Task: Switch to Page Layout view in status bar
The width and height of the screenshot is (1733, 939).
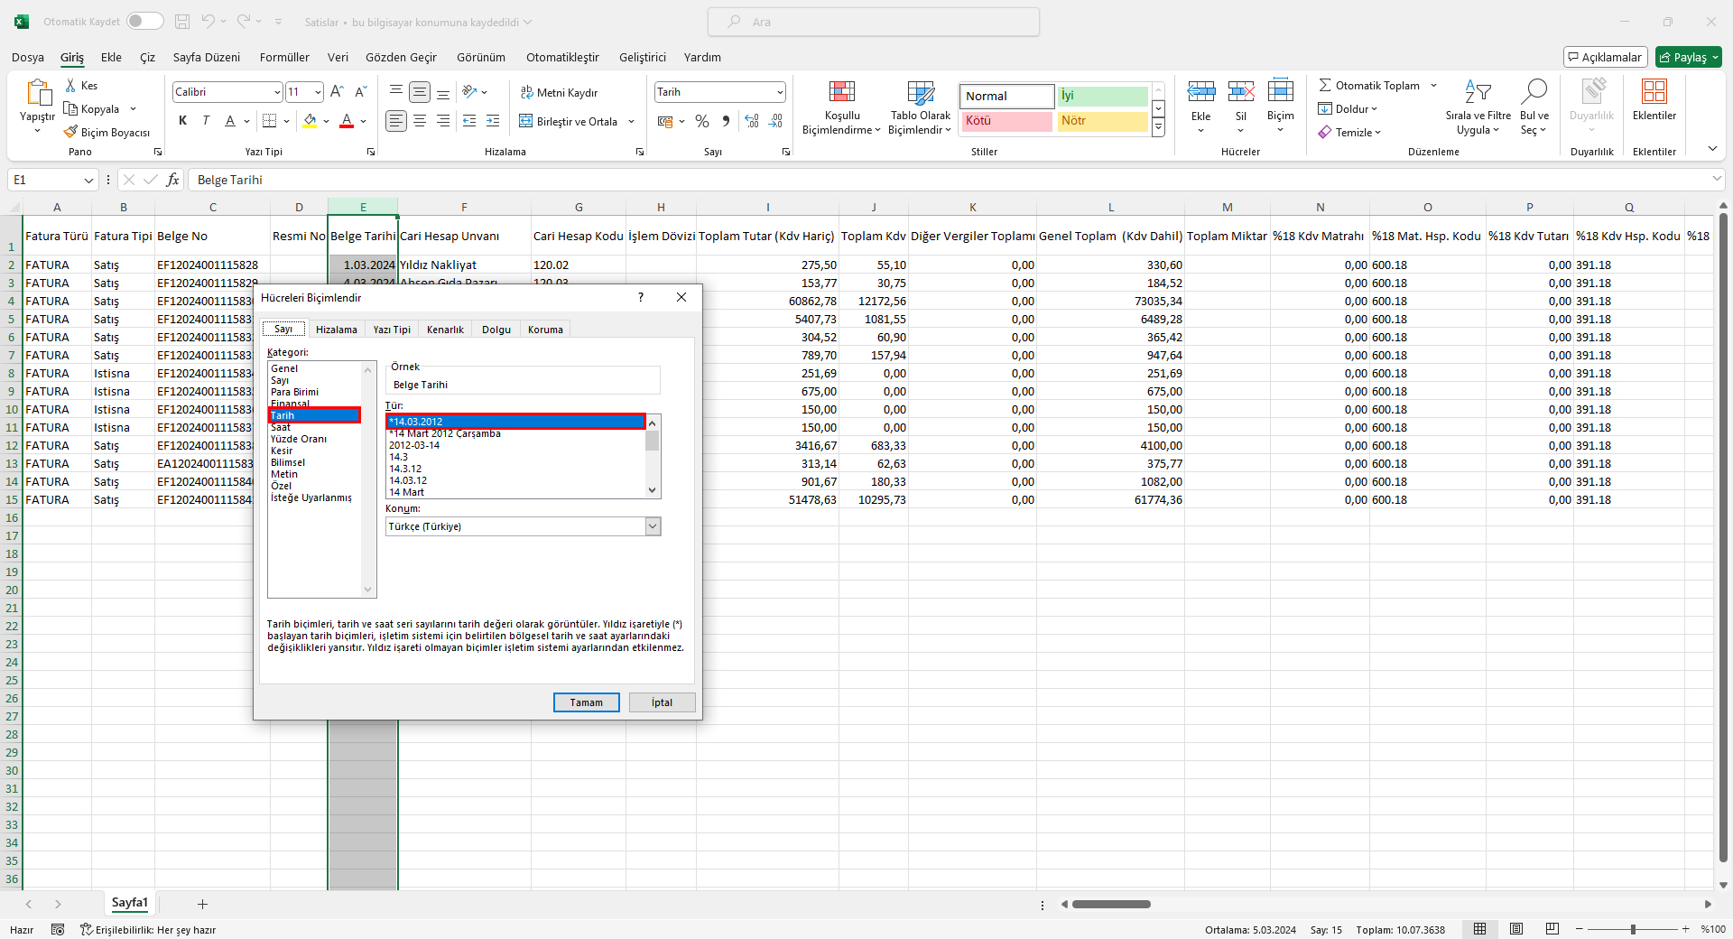Action: [x=1516, y=929]
